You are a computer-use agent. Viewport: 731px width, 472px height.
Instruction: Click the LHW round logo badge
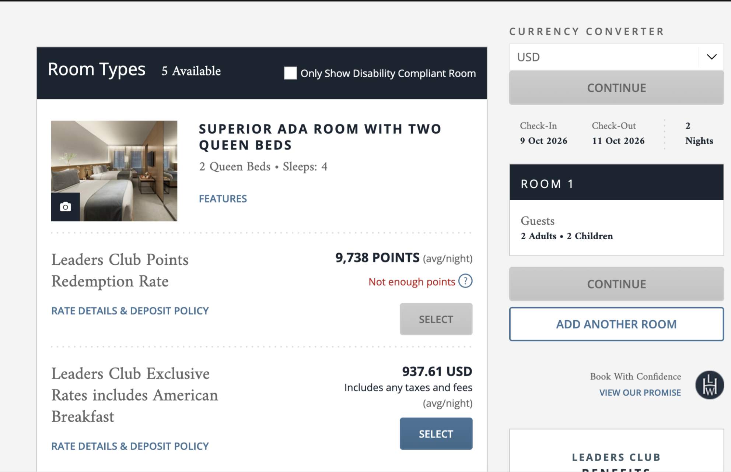click(710, 385)
